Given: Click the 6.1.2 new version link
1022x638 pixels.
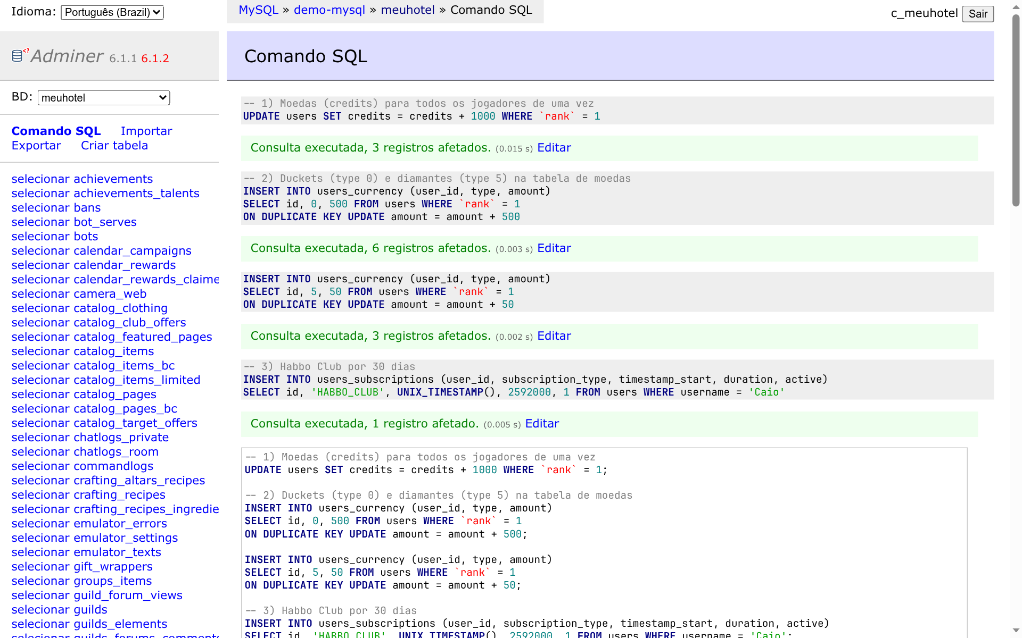Looking at the screenshot, I should [x=155, y=58].
